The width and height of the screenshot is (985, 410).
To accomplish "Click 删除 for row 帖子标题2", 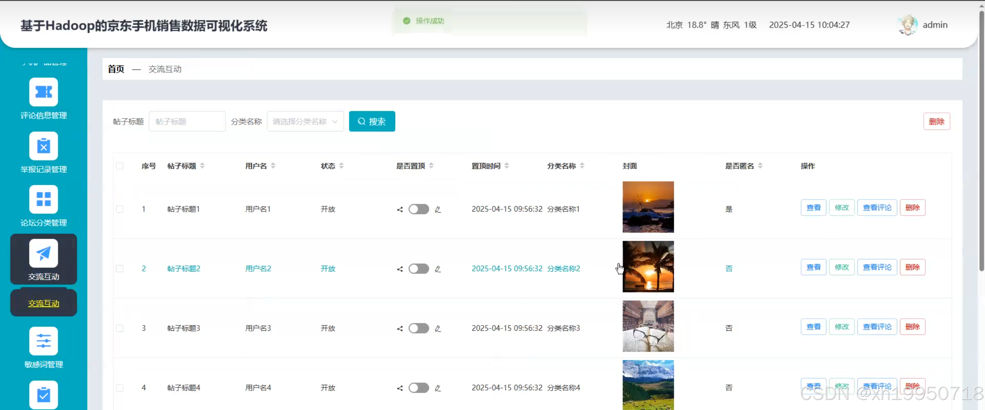I will [x=912, y=267].
